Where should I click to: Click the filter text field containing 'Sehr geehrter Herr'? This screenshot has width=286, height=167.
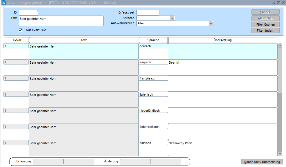click(x=61, y=21)
